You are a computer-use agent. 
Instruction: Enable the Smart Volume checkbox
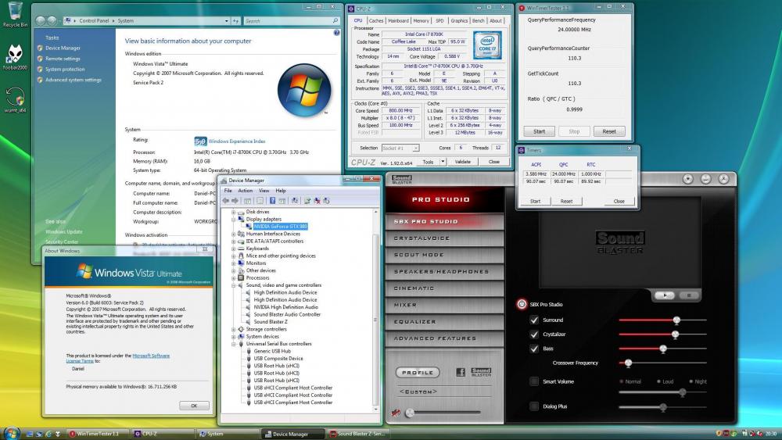tap(534, 381)
